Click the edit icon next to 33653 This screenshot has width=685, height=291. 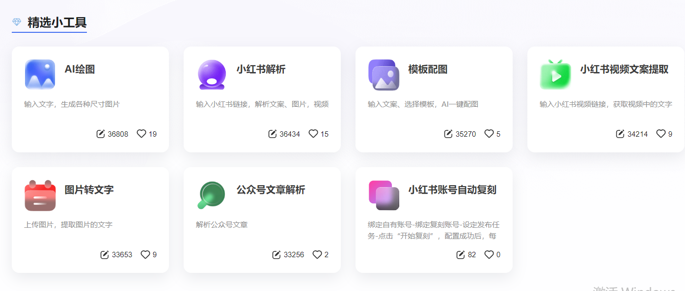click(x=105, y=254)
